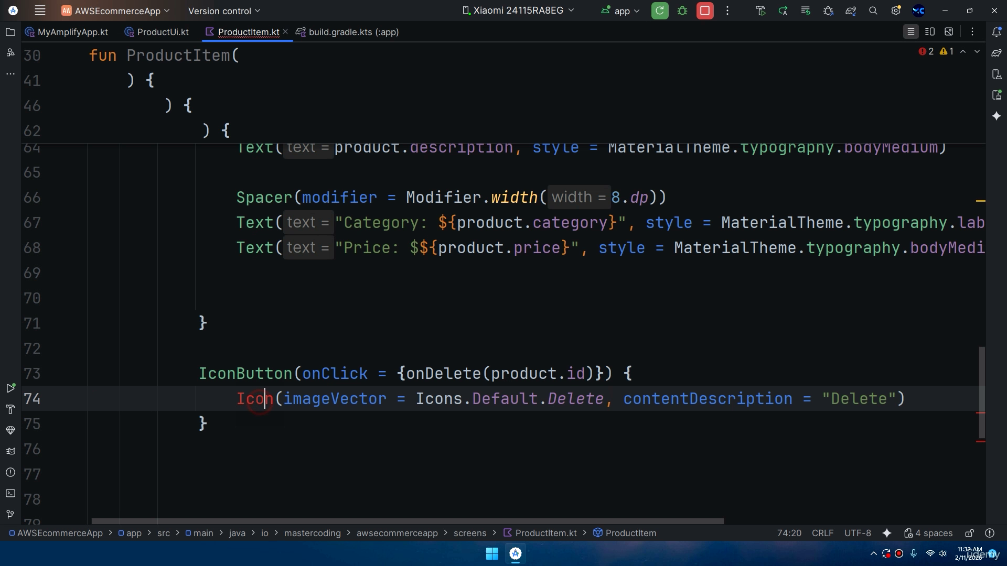The width and height of the screenshot is (1007, 566).
Task: Change UTF-8 file encoding
Action: tap(858, 533)
